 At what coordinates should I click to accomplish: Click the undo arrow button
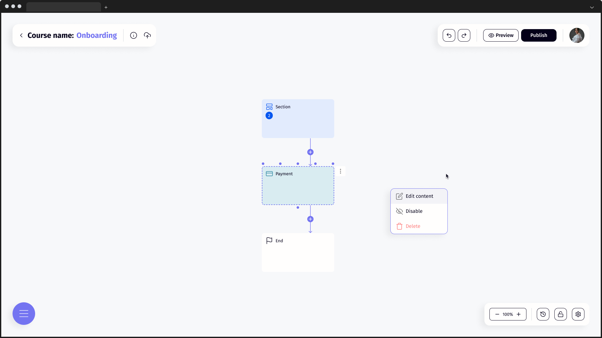pos(449,35)
